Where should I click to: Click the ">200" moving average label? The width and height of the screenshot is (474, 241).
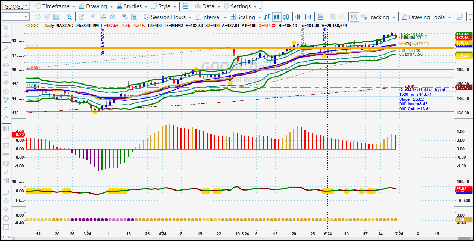tap(409, 86)
